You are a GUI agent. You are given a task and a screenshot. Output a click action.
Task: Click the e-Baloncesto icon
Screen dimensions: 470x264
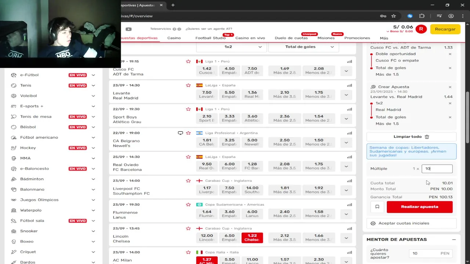pos(14,169)
